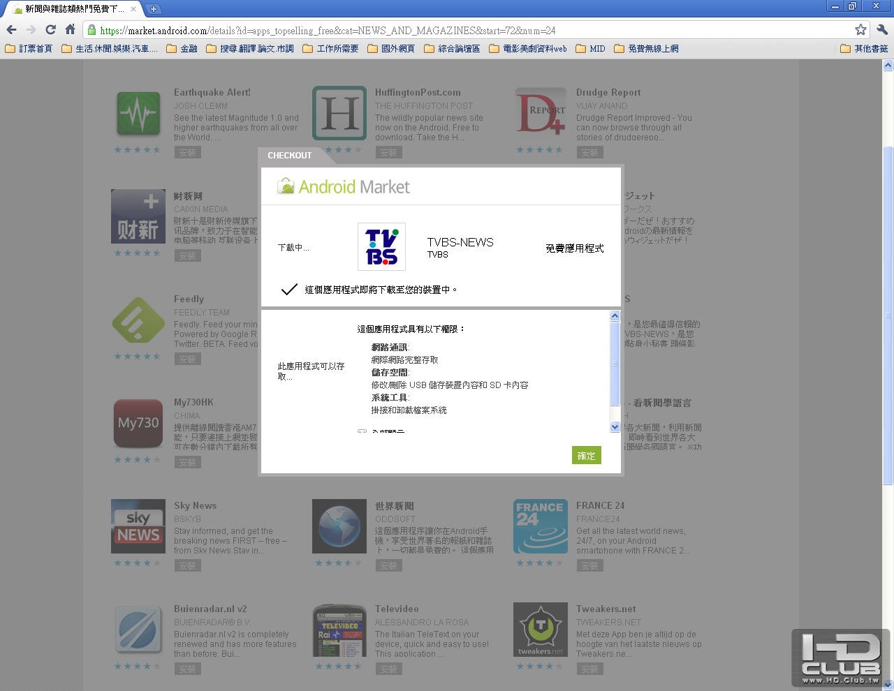Open the Sky News app title
The width and height of the screenshot is (894, 691).
click(196, 505)
